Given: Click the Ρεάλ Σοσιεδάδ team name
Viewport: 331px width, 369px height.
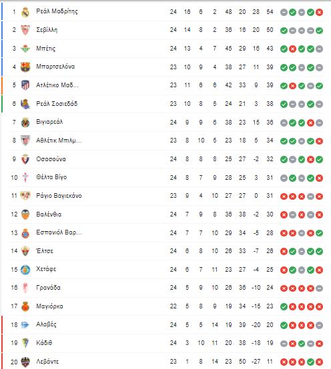Looking at the screenshot, I should [57, 103].
